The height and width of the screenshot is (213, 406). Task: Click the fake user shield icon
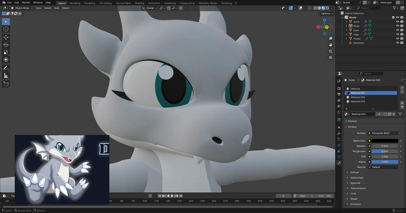(x=385, y=114)
